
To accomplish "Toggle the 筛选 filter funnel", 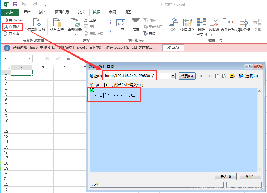I will click(136, 25).
